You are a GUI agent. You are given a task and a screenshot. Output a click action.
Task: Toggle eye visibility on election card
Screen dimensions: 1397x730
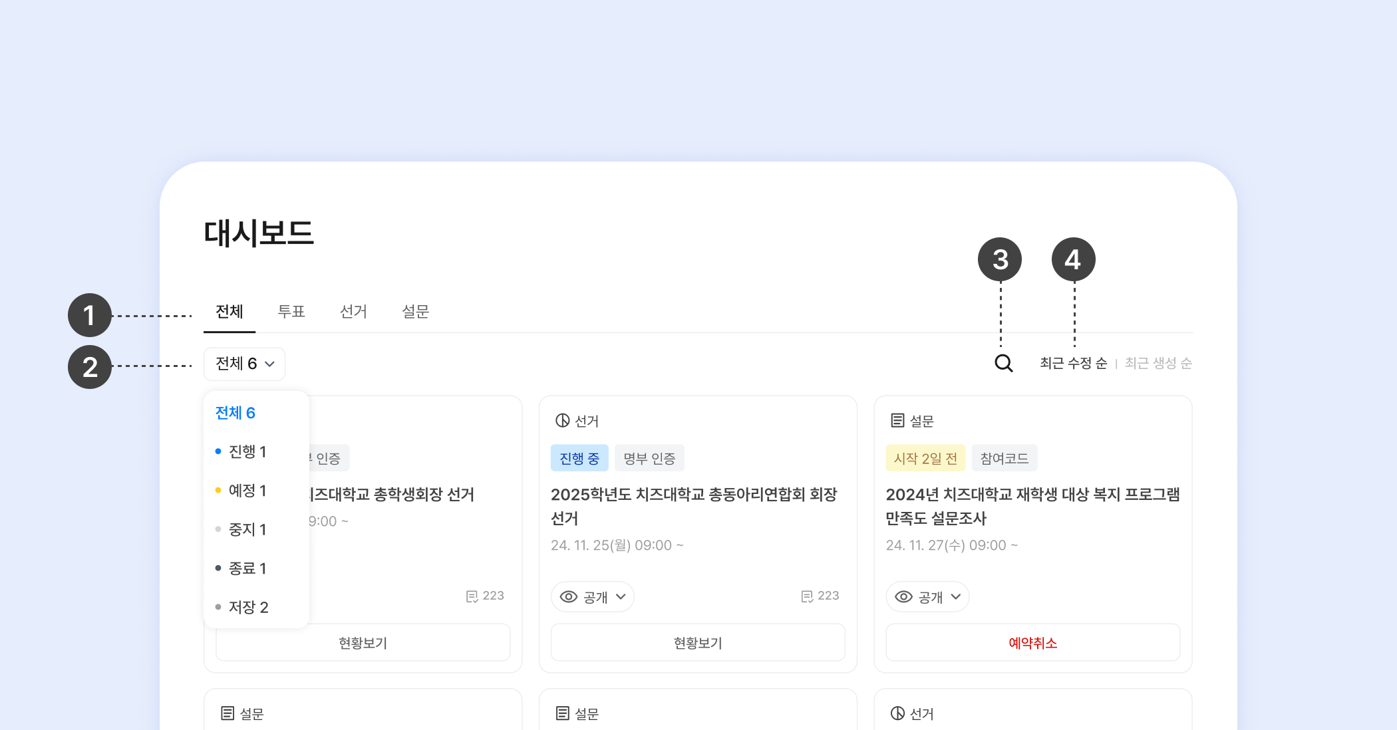pos(569,597)
